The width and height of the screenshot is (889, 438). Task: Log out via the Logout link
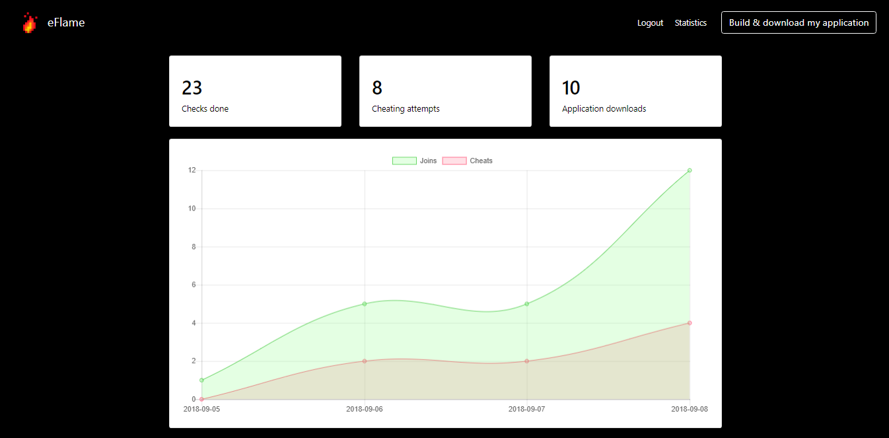click(650, 22)
